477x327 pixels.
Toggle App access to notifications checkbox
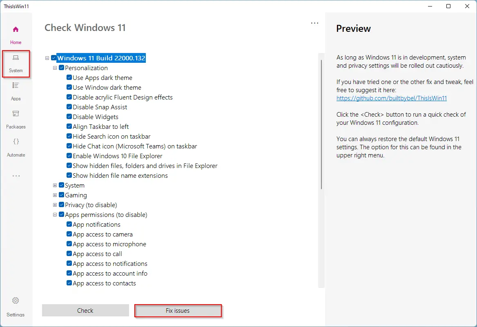tap(69, 263)
